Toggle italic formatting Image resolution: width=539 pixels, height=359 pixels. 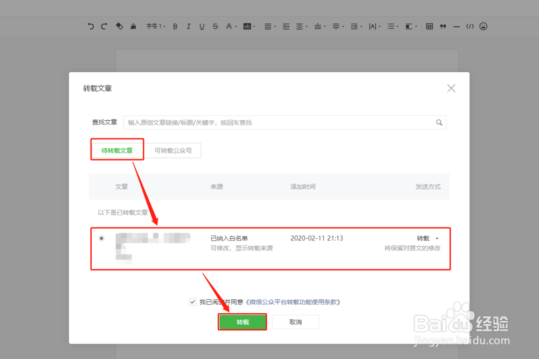[x=188, y=26]
